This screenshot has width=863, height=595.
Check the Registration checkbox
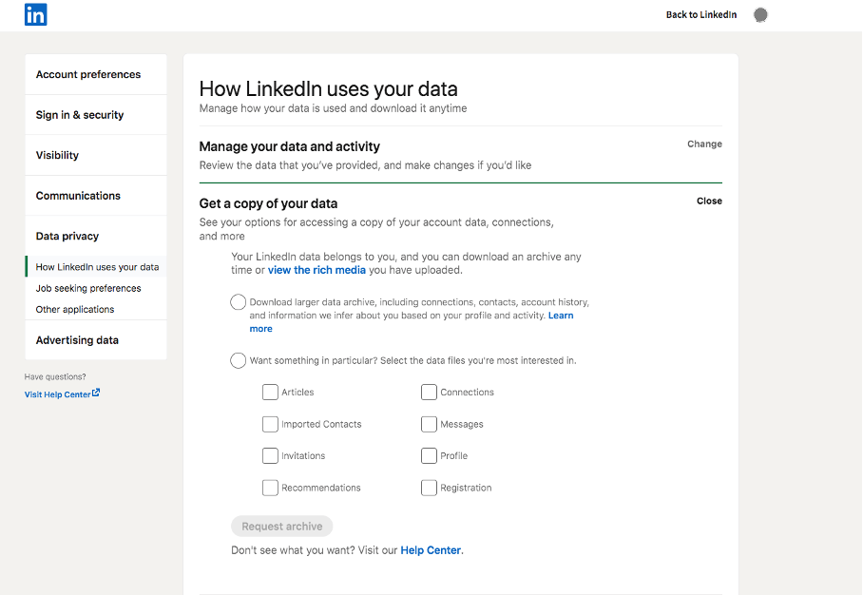[x=429, y=488]
